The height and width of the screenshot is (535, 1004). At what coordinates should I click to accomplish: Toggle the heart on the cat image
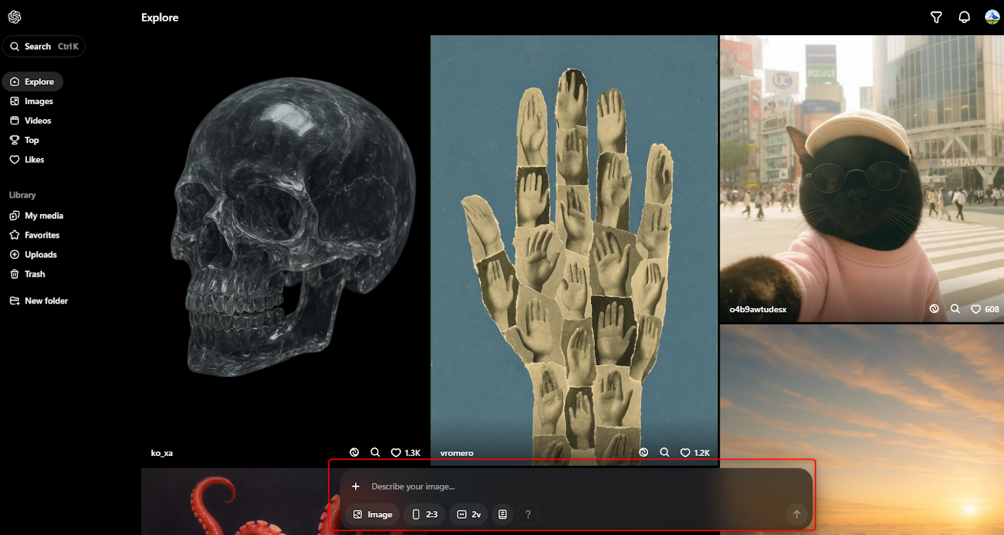coord(976,309)
